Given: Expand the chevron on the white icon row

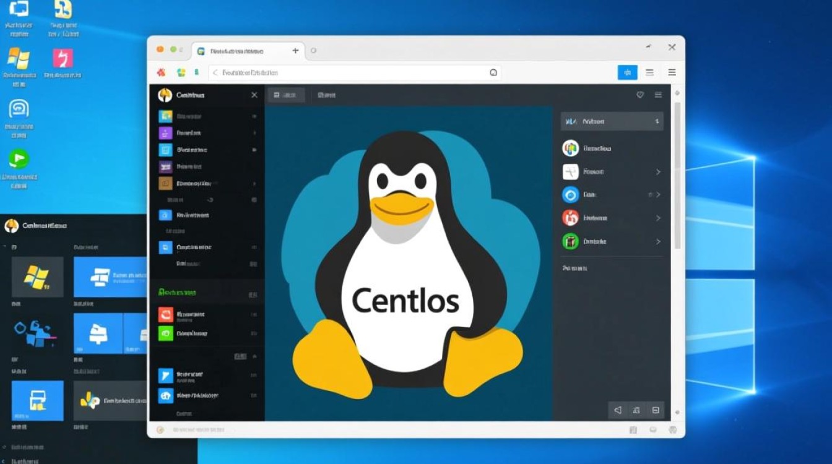Looking at the screenshot, I should 658,172.
